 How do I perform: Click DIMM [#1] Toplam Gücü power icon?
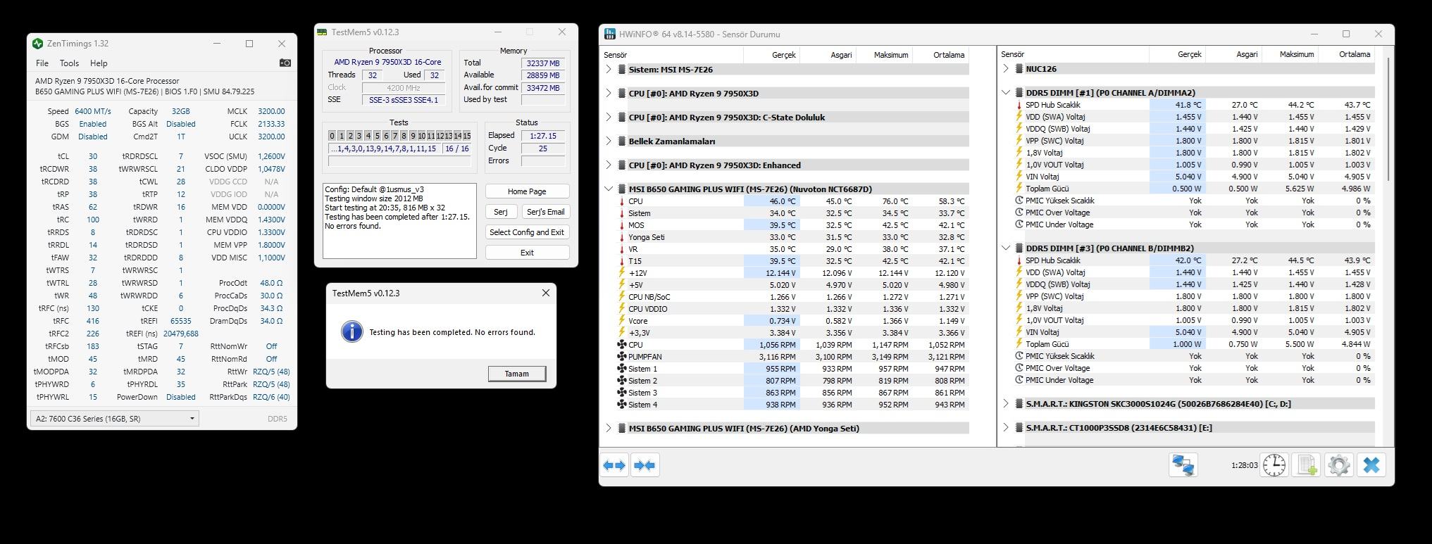tap(1019, 189)
